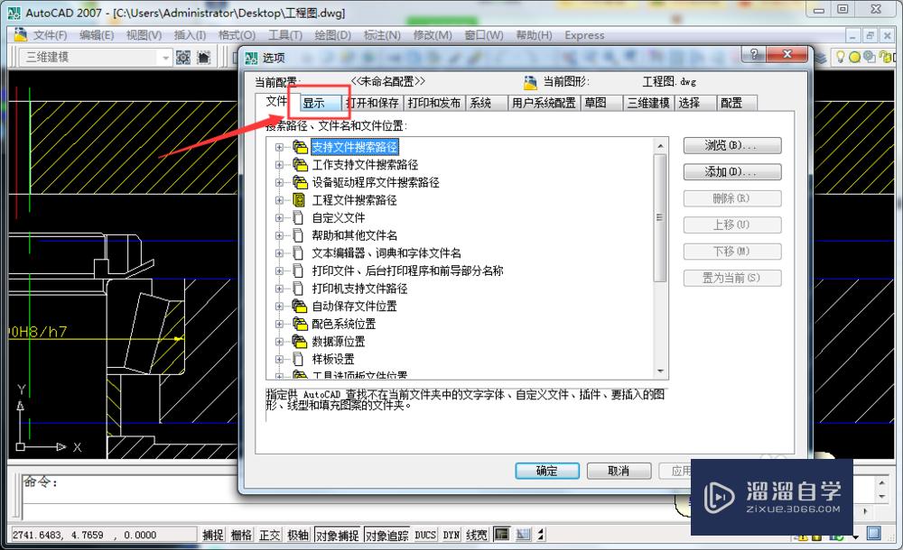Click folder icon of 配色系统位置
The width and height of the screenshot is (903, 550).
[300, 324]
